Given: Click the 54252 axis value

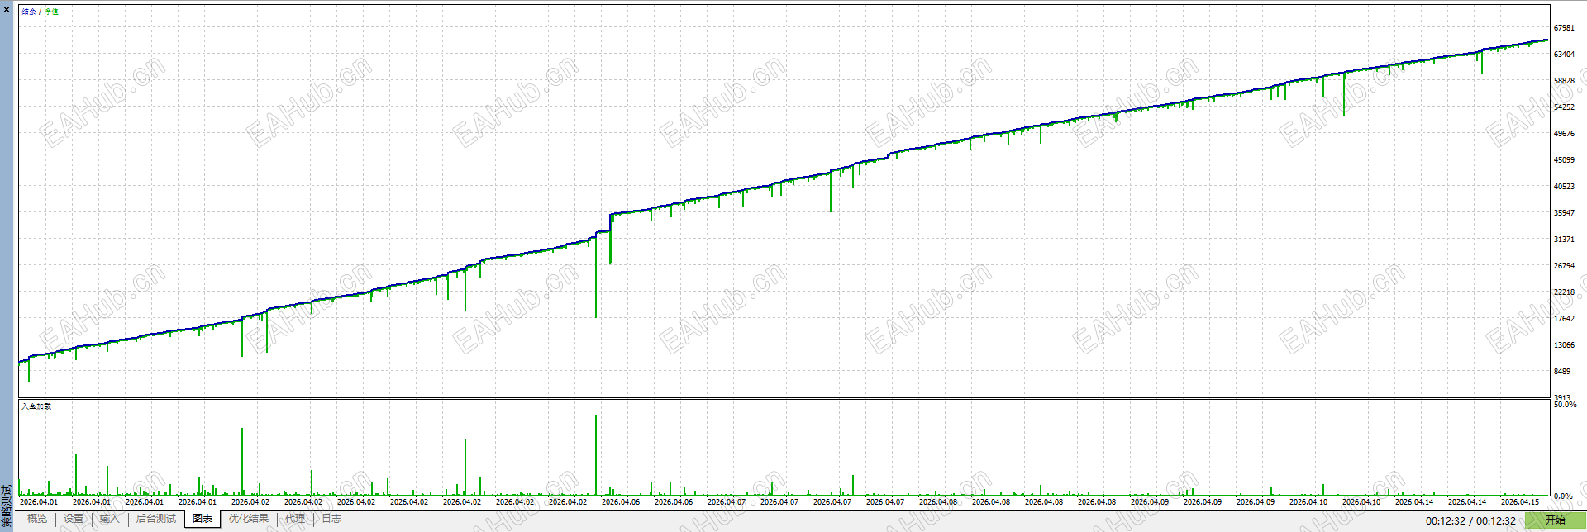Looking at the screenshot, I should tap(1564, 107).
